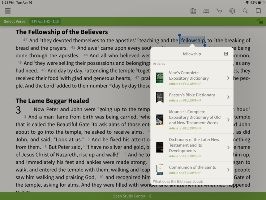Expand the fellowship popup to full view
This screenshot has height=200, width=266.
click(x=226, y=54)
